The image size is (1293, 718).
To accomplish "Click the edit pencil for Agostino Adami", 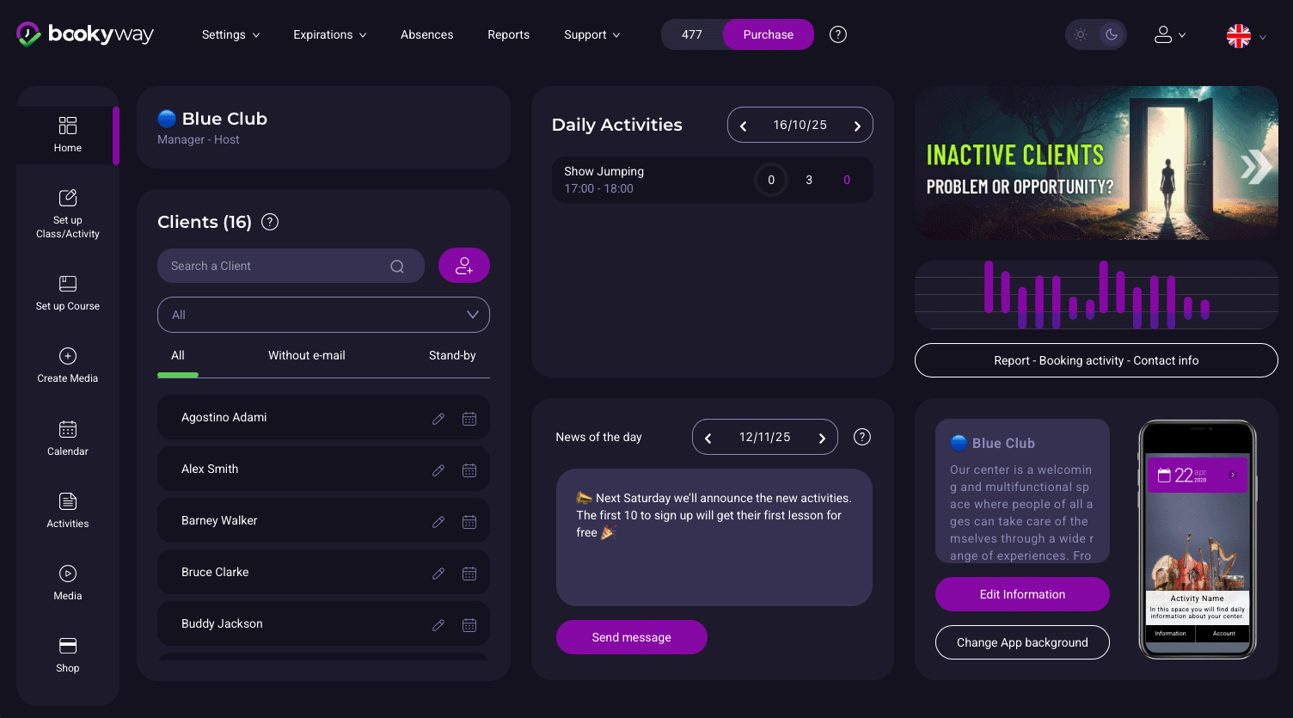I will point(438,419).
